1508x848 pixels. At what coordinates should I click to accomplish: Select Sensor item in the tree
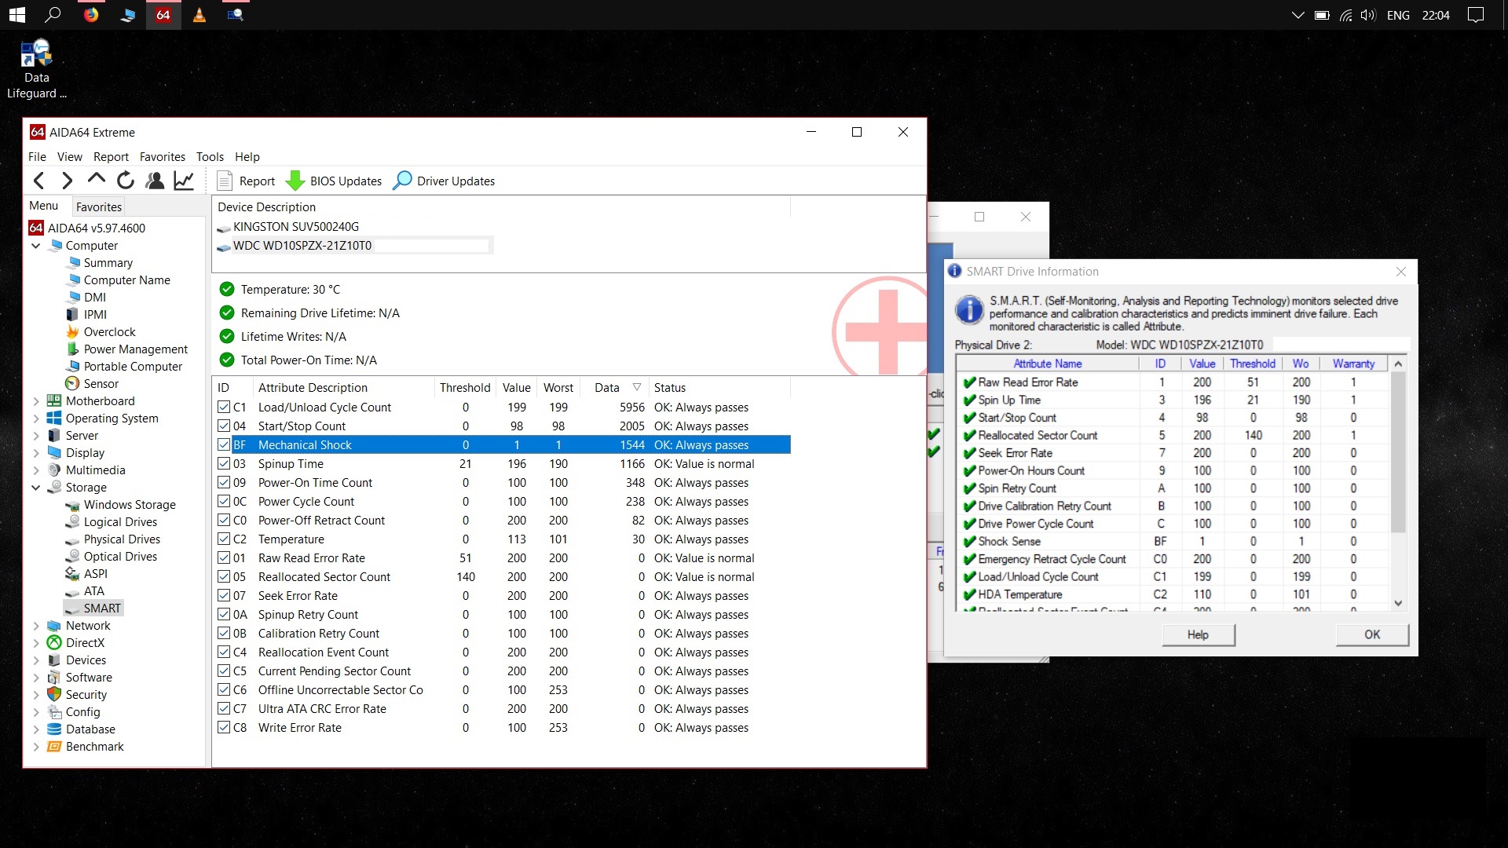coord(101,383)
